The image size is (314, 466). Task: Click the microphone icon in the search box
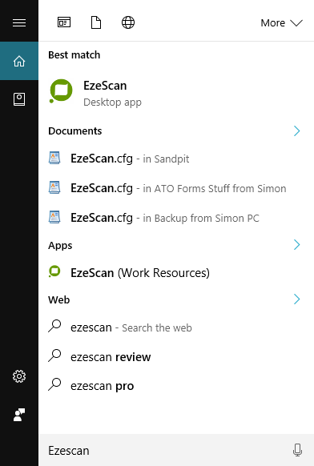(x=297, y=450)
